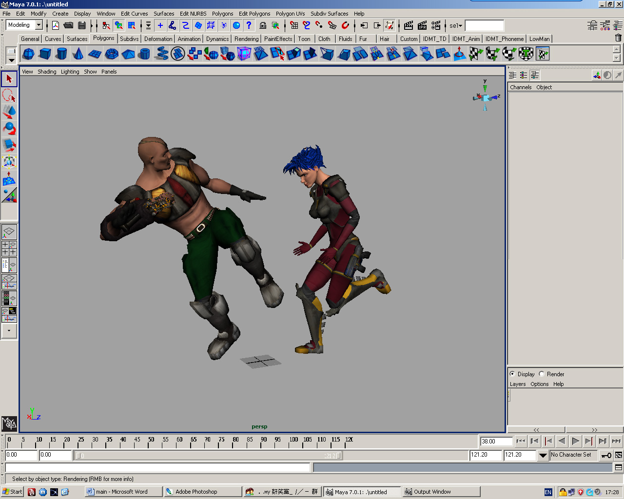Switch to Adobe Photoshop in taskbar
Screen dimensions: 624x499
click(202, 492)
